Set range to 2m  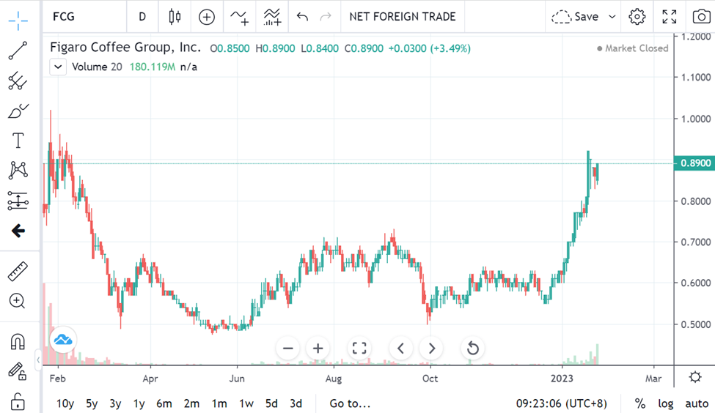191,403
